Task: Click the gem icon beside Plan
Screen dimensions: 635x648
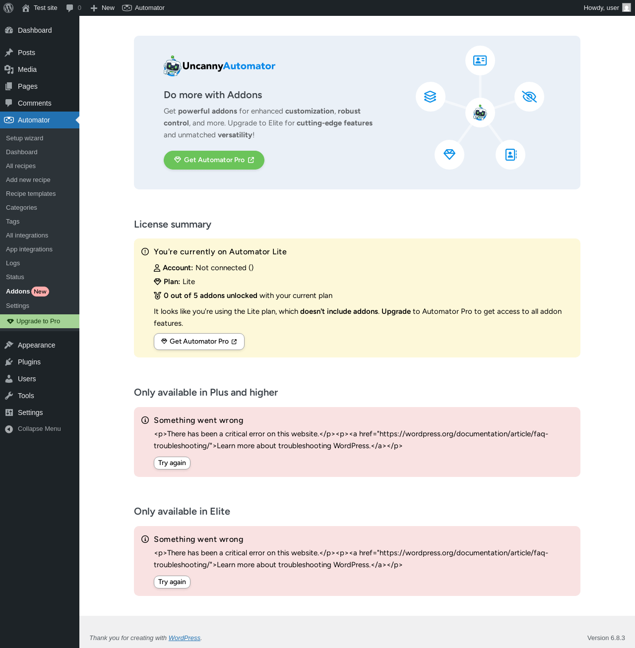Action: pos(158,282)
